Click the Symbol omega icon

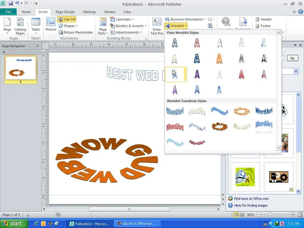pos(210,19)
